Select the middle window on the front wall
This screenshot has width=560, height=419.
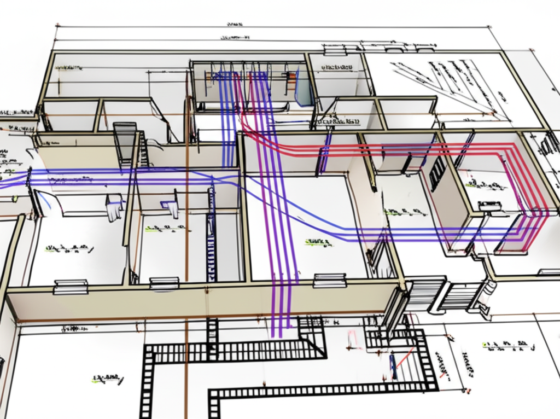pyautogui.click(x=164, y=282)
